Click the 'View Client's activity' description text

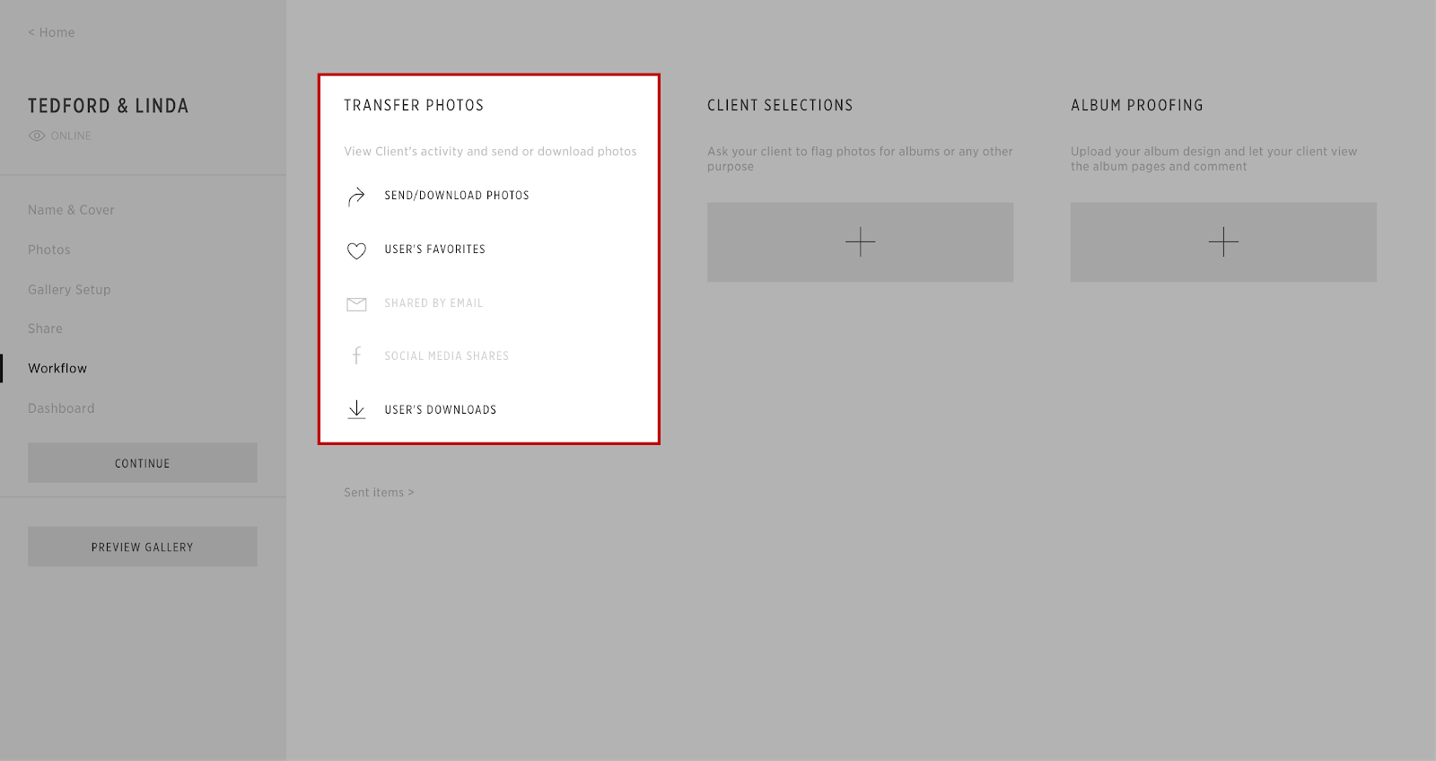point(490,152)
